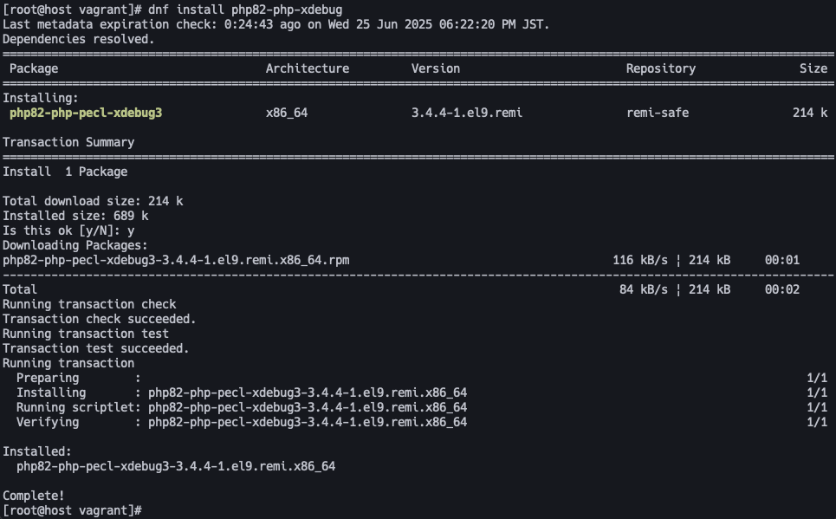Click the Version column header
The height and width of the screenshot is (519, 836).
point(436,68)
